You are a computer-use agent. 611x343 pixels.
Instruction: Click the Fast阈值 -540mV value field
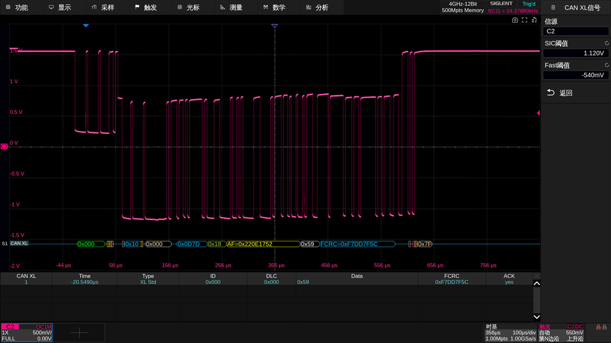click(575, 75)
